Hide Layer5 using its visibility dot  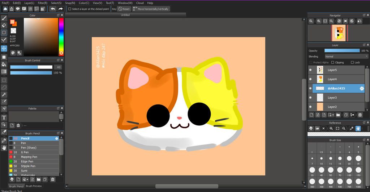(310, 70)
